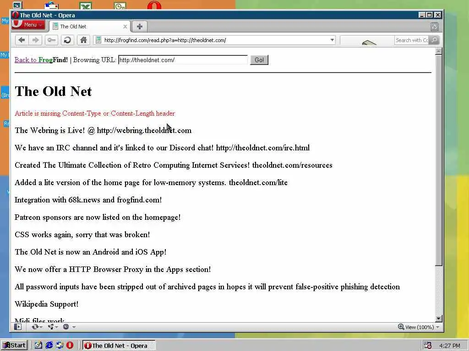Click the Ultimate Collection of Retro Computing line
Image resolution: width=469 pixels, height=351 pixels.
(174, 165)
